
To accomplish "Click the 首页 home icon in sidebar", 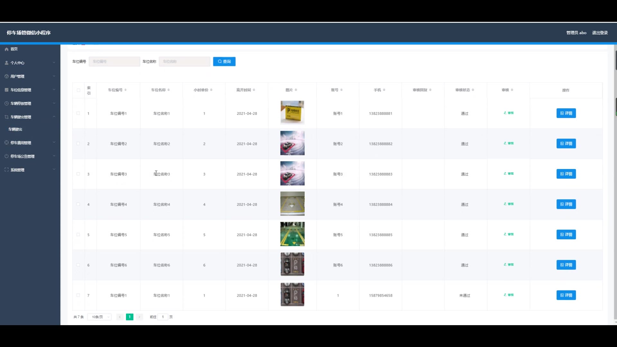I will 6,49.
